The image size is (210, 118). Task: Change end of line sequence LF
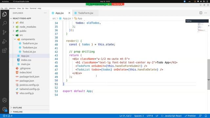tap(157, 116)
